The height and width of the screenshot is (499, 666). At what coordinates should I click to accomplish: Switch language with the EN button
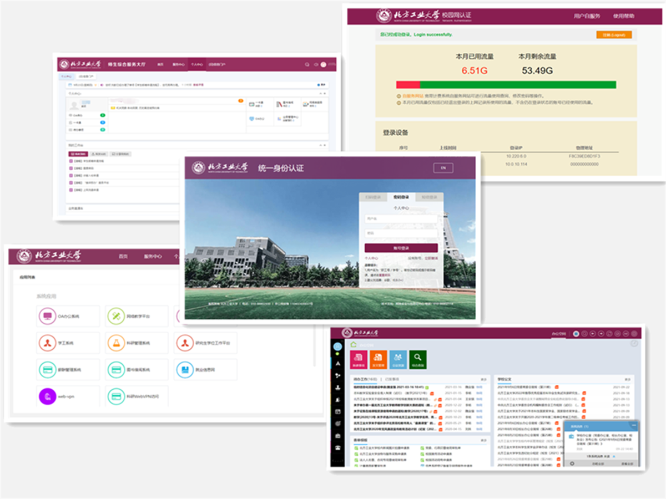click(x=443, y=168)
